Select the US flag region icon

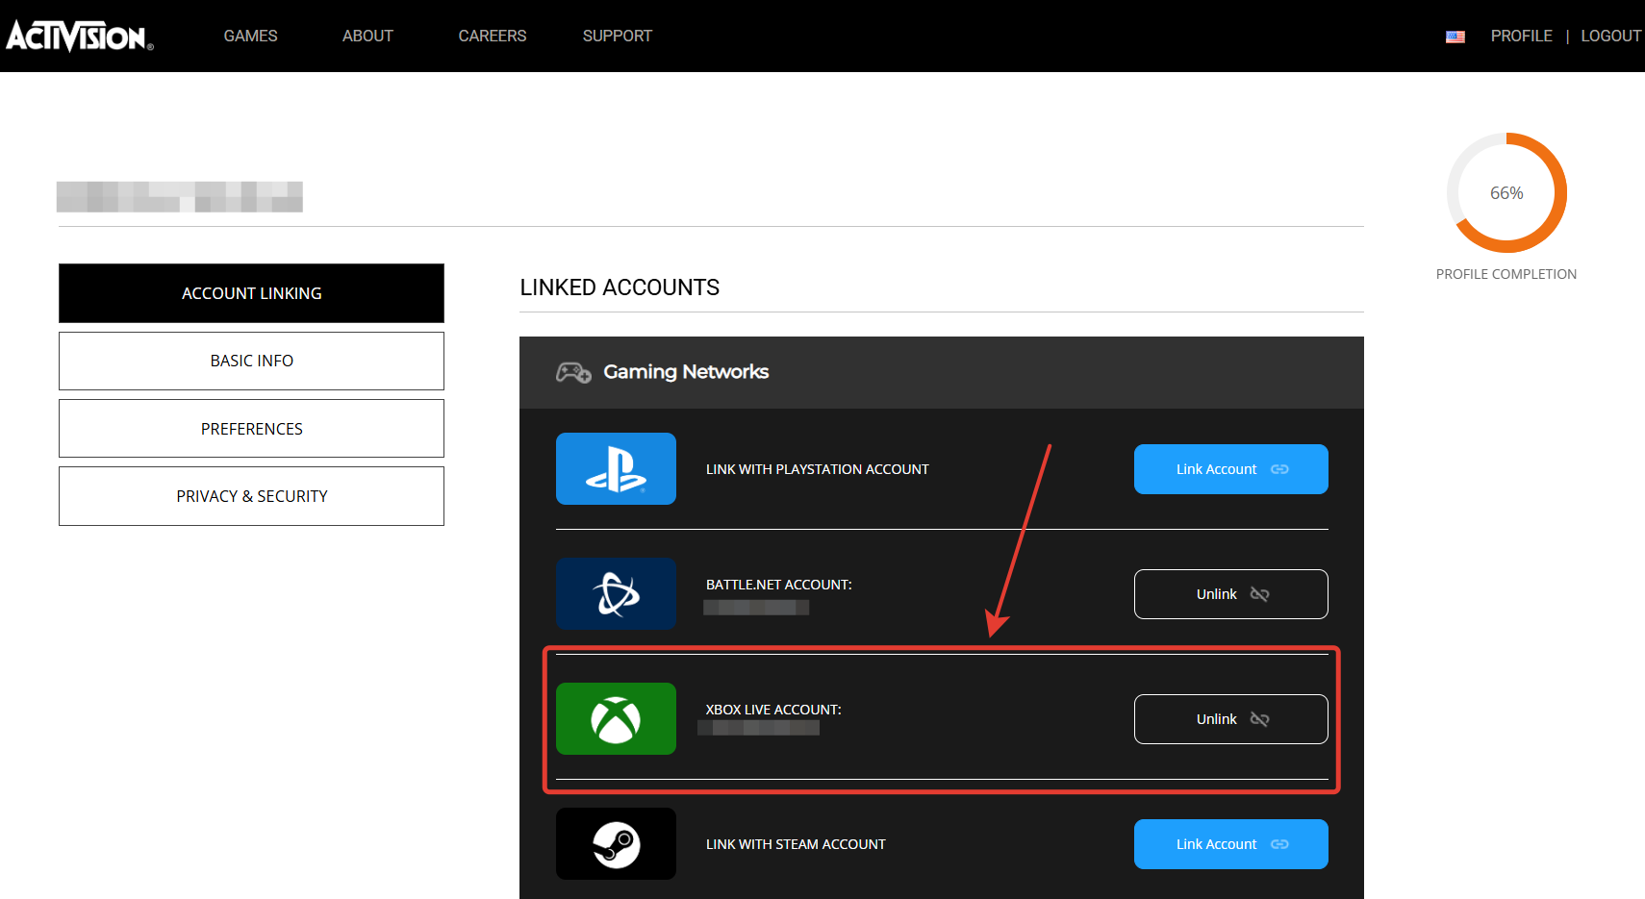1455,37
